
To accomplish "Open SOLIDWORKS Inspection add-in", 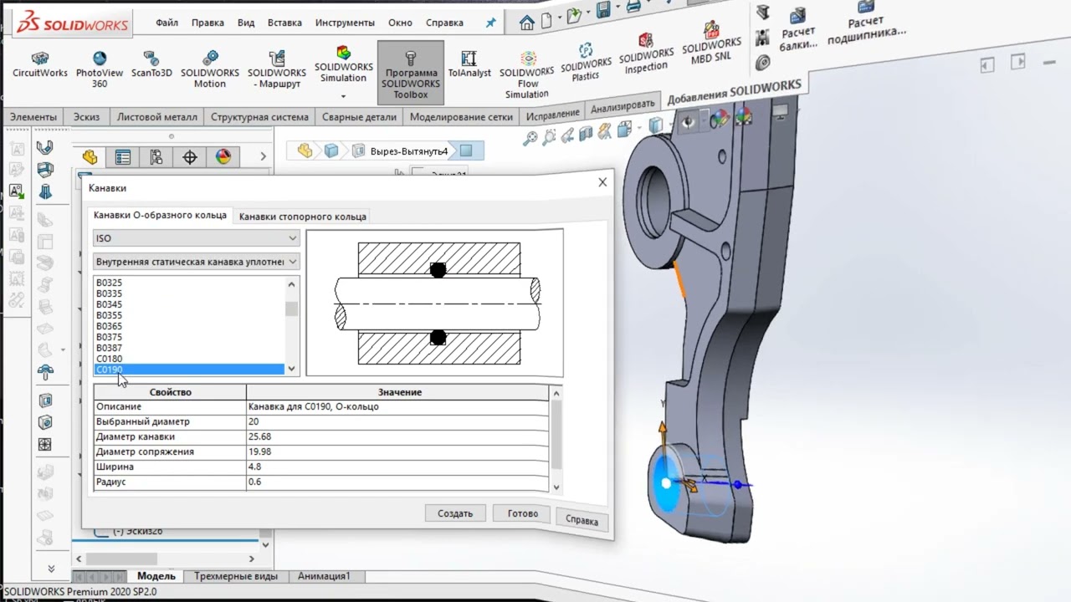I will [645, 54].
